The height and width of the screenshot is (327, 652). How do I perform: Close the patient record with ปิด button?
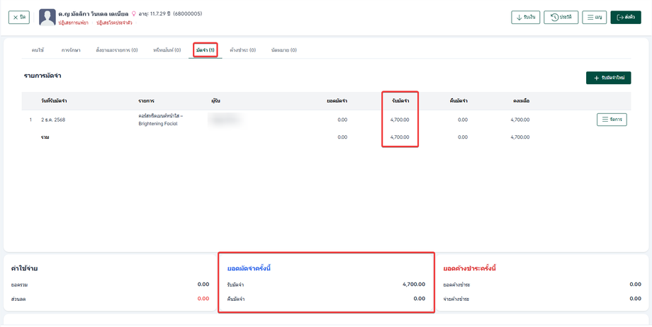(x=19, y=18)
